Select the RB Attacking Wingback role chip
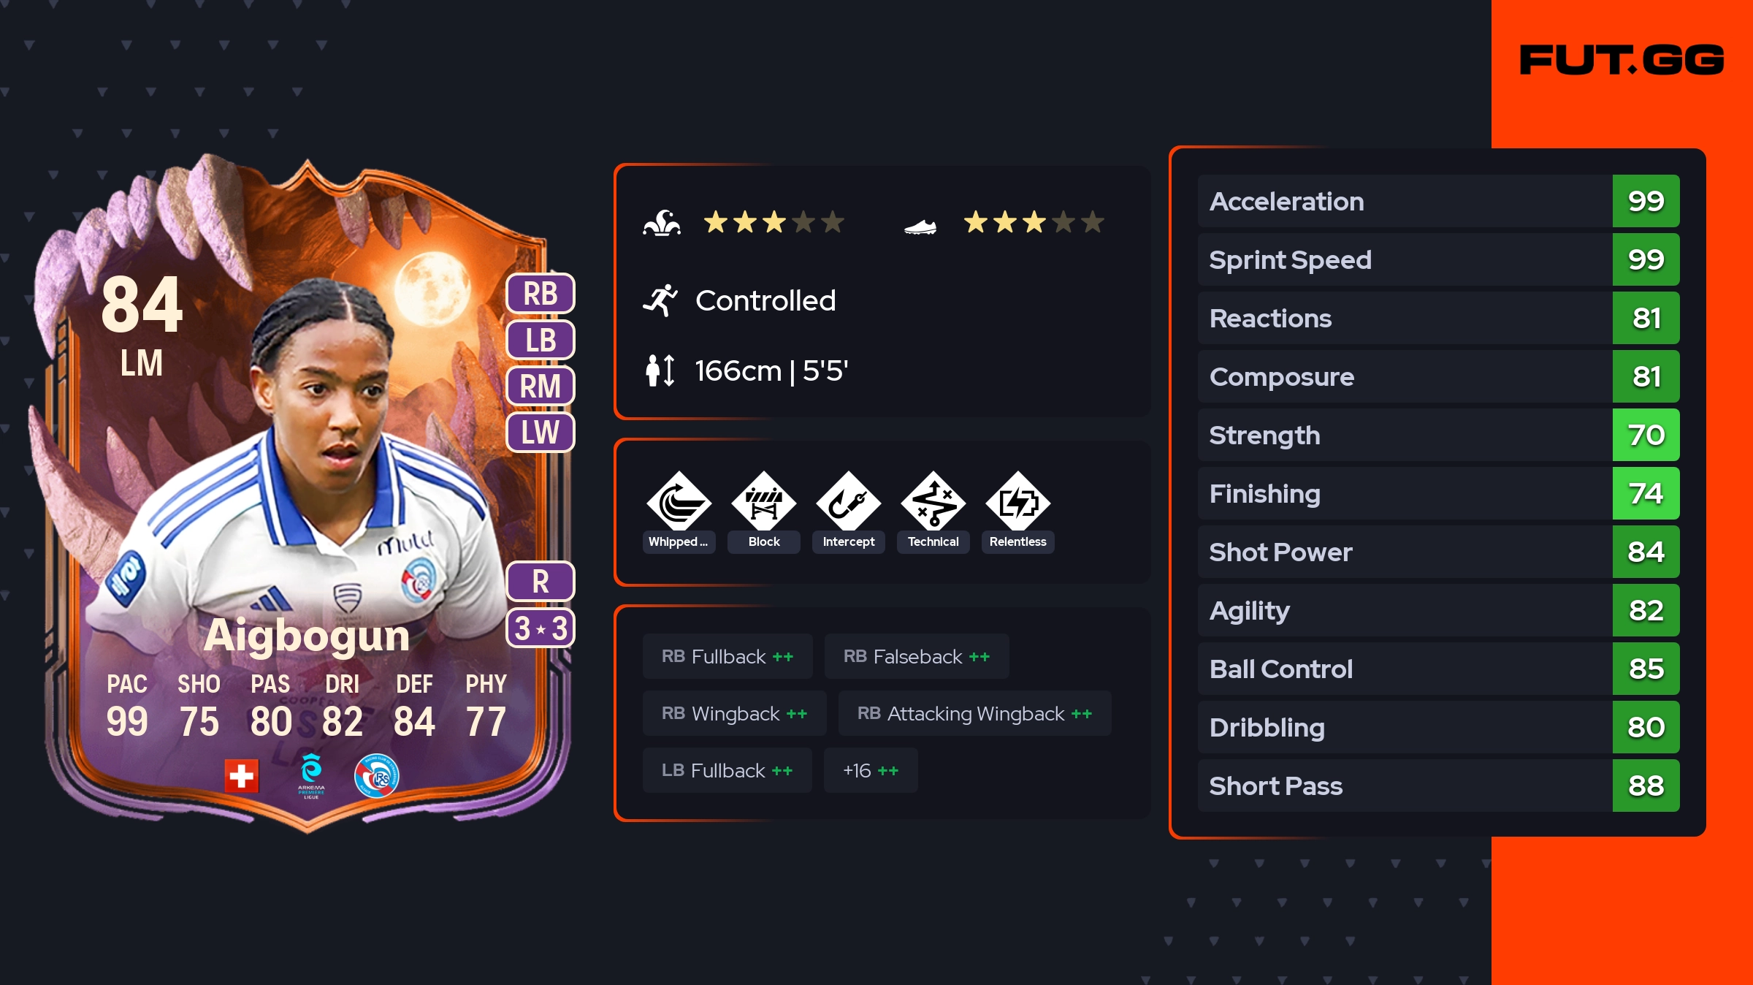The height and width of the screenshot is (985, 1753). [x=975, y=713]
